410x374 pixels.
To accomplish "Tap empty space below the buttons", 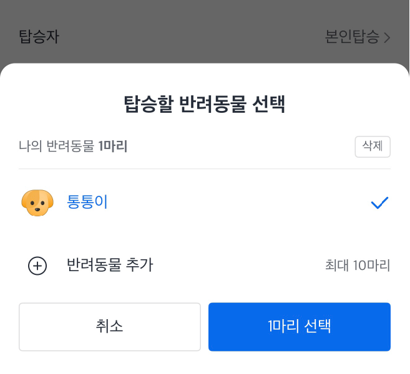I will pos(205,363).
